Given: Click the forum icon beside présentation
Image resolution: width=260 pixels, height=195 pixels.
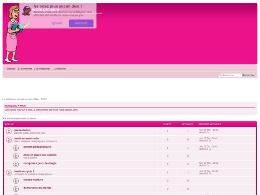Looking at the screenshot, I should 9,131.
